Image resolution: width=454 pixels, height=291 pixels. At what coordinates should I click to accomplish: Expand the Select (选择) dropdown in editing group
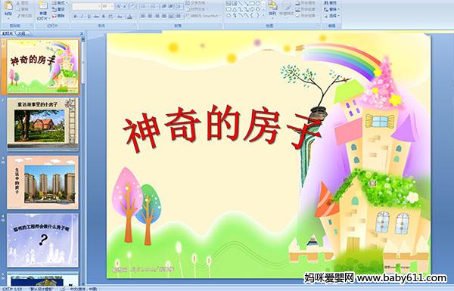pyautogui.click(x=331, y=16)
